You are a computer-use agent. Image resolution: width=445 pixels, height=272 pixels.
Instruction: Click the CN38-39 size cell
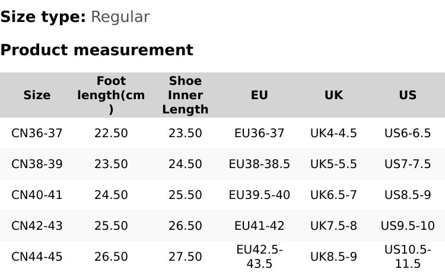tap(37, 164)
